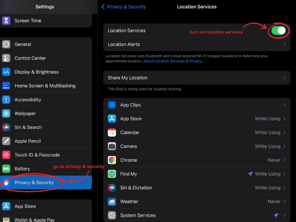Toggle the Location Services switch

click(279, 31)
